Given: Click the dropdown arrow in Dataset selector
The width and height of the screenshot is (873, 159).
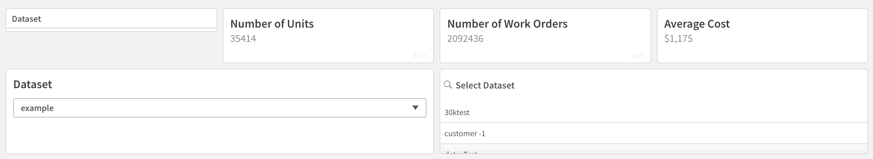Looking at the screenshot, I should coord(415,108).
